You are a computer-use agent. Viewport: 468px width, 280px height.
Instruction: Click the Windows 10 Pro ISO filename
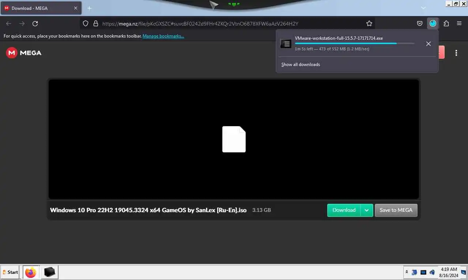tap(148, 210)
